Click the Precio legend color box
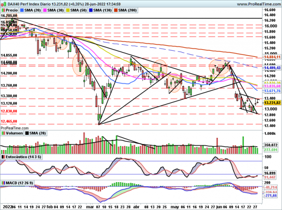Viewport: 282px width, 210px height. click(x=3, y=9)
